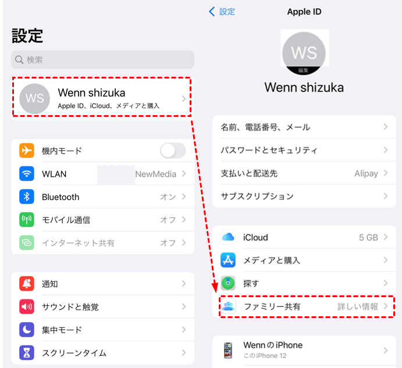
Task: Go back to the 設定 screen
Action: tap(222, 12)
